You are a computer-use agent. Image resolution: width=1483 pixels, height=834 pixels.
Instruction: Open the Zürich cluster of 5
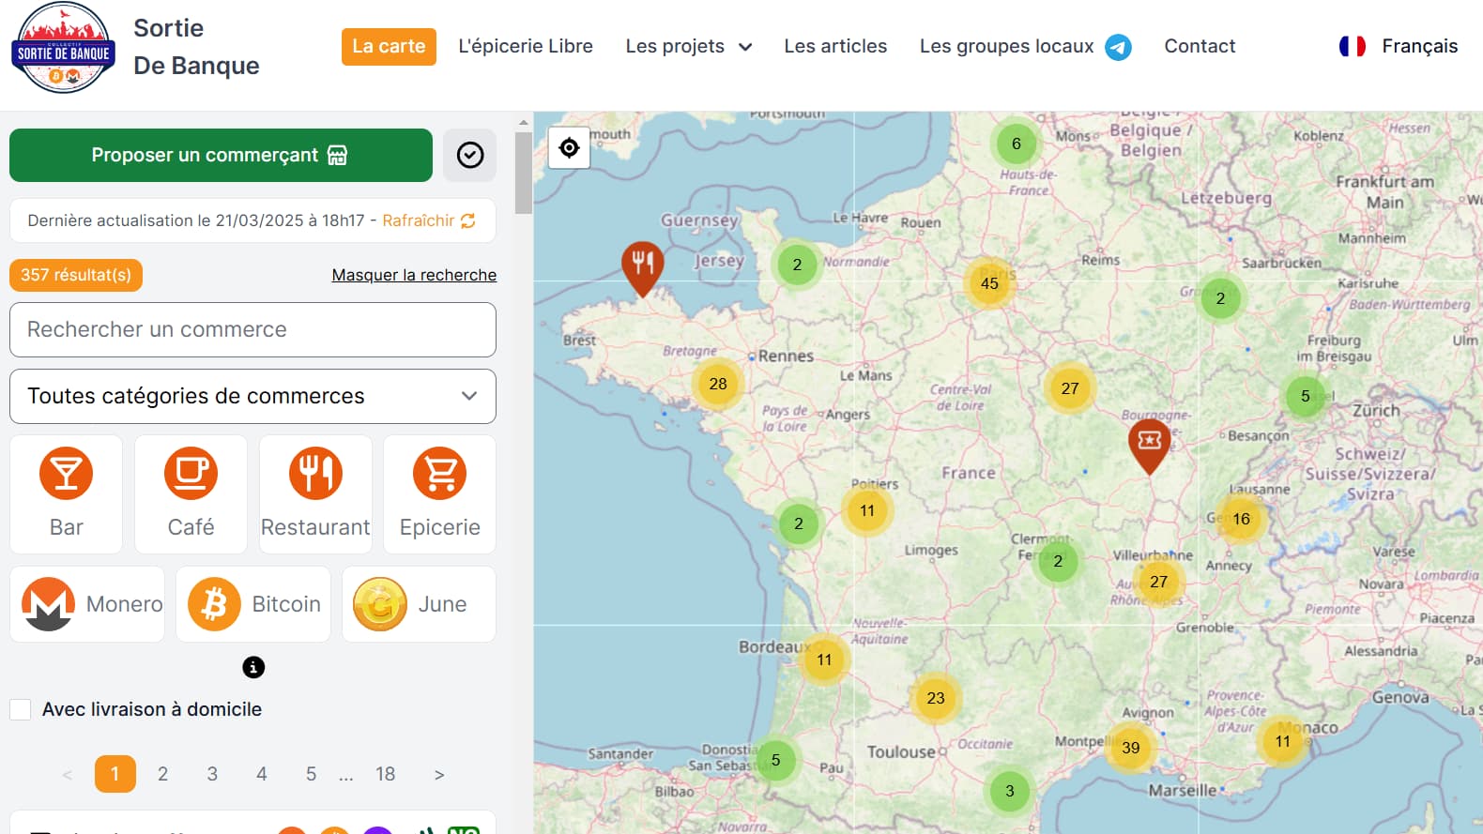coord(1305,396)
